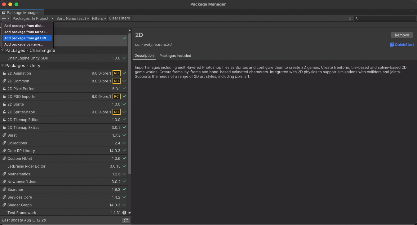Open the Filters dropdown
This screenshot has width=417, height=225.
point(99,19)
